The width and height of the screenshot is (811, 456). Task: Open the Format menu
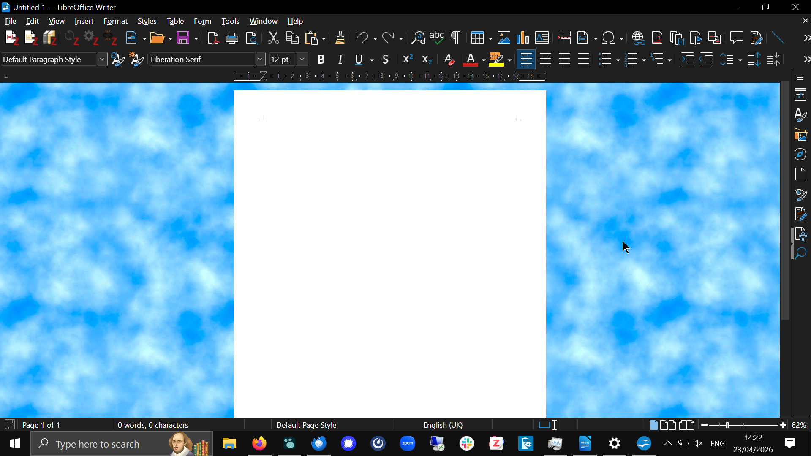(x=115, y=21)
